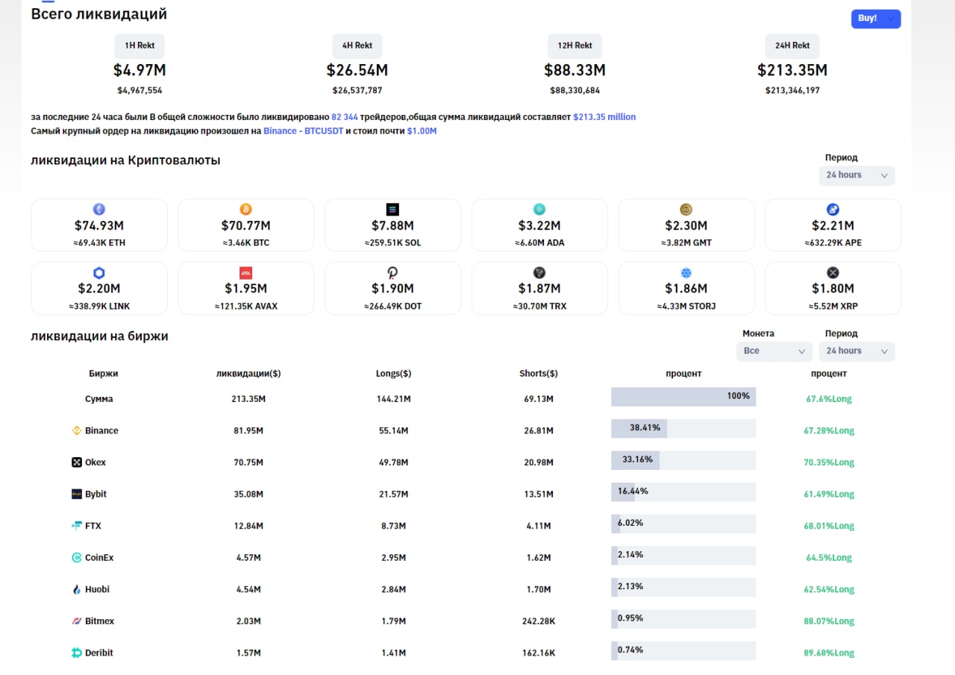Open the exchange liquidations period dropdown
Screen dimensions: 955x675
coord(857,351)
